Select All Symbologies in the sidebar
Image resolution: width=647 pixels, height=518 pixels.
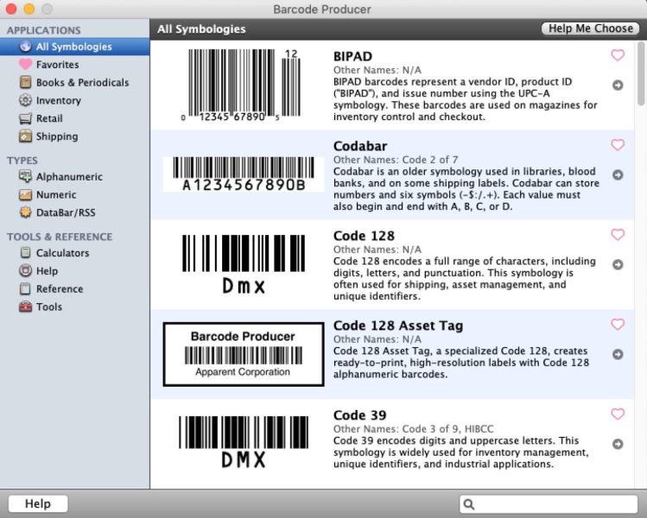pyautogui.click(x=74, y=47)
